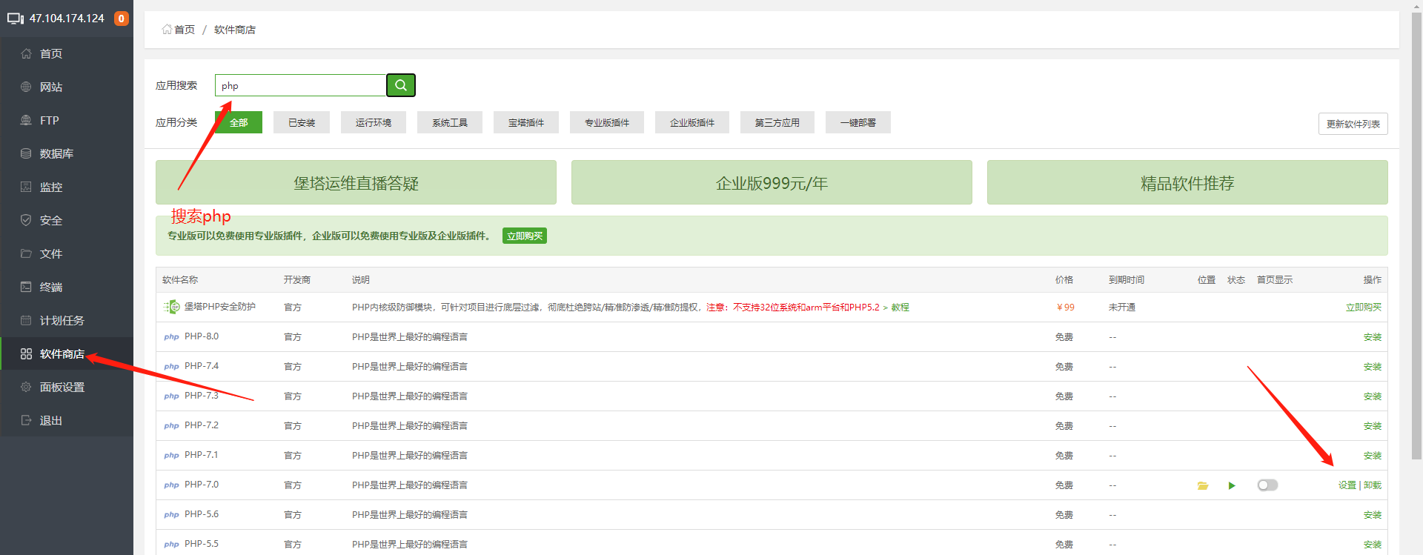Open the 终端 terminal sidebar icon
Viewport: 1423px width, 555px height.
pos(26,288)
